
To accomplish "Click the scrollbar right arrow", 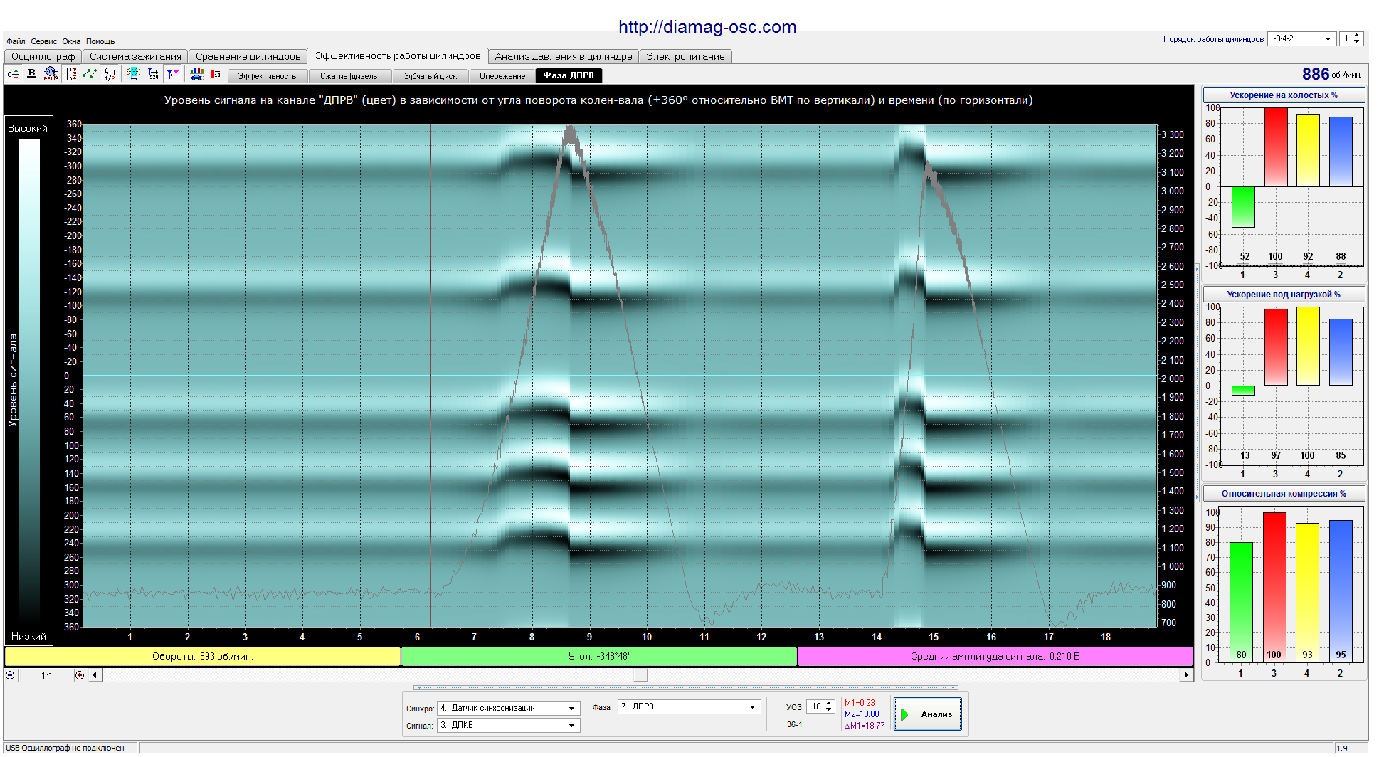I will 1186,675.
